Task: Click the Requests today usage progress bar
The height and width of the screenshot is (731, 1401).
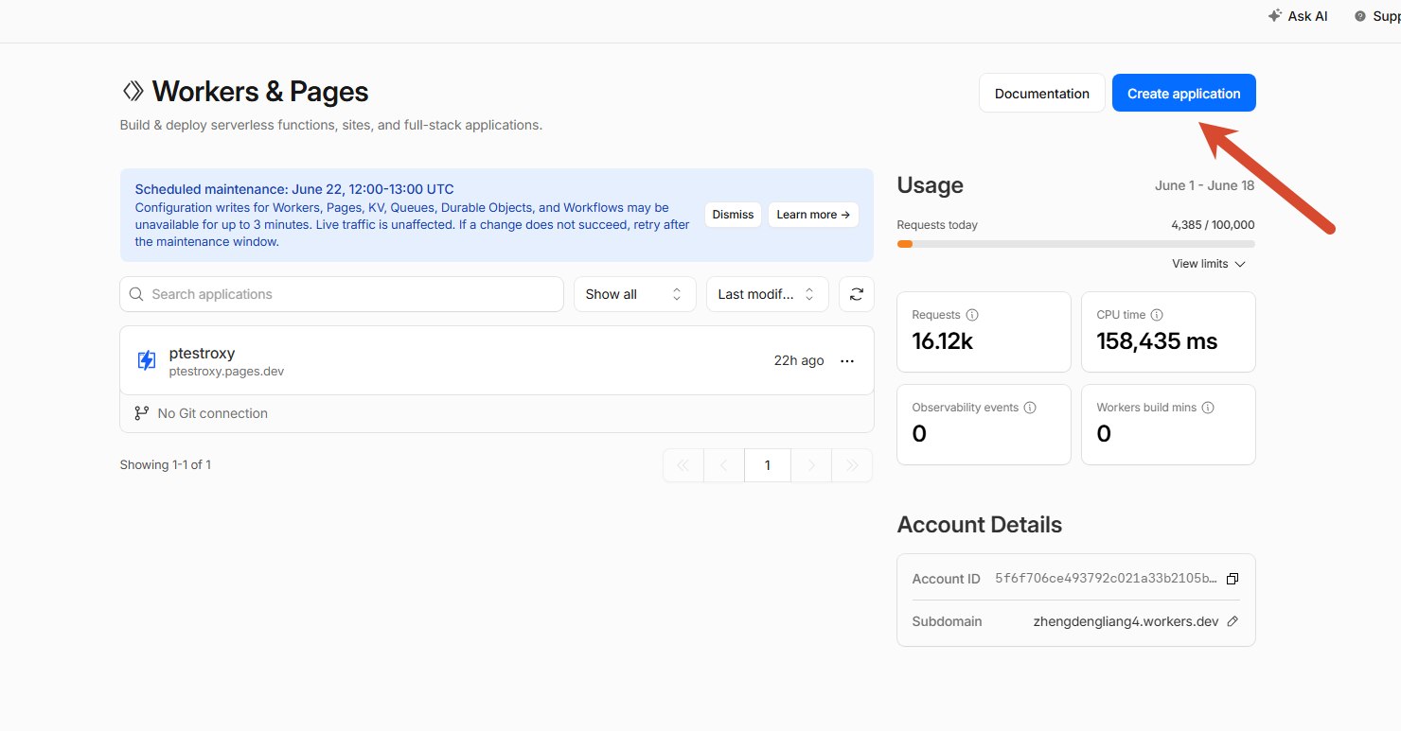Action: (1076, 244)
